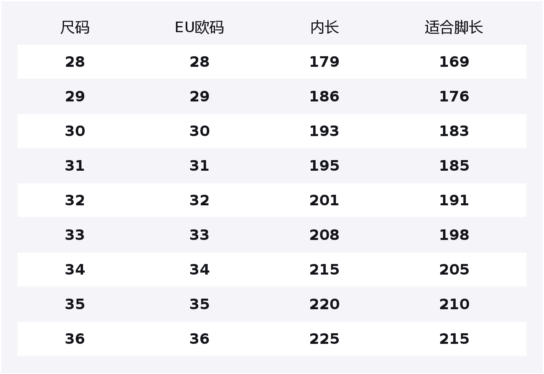Click foot length value 183
Image resolution: width=544 pixels, height=374 pixels.
[x=454, y=131]
